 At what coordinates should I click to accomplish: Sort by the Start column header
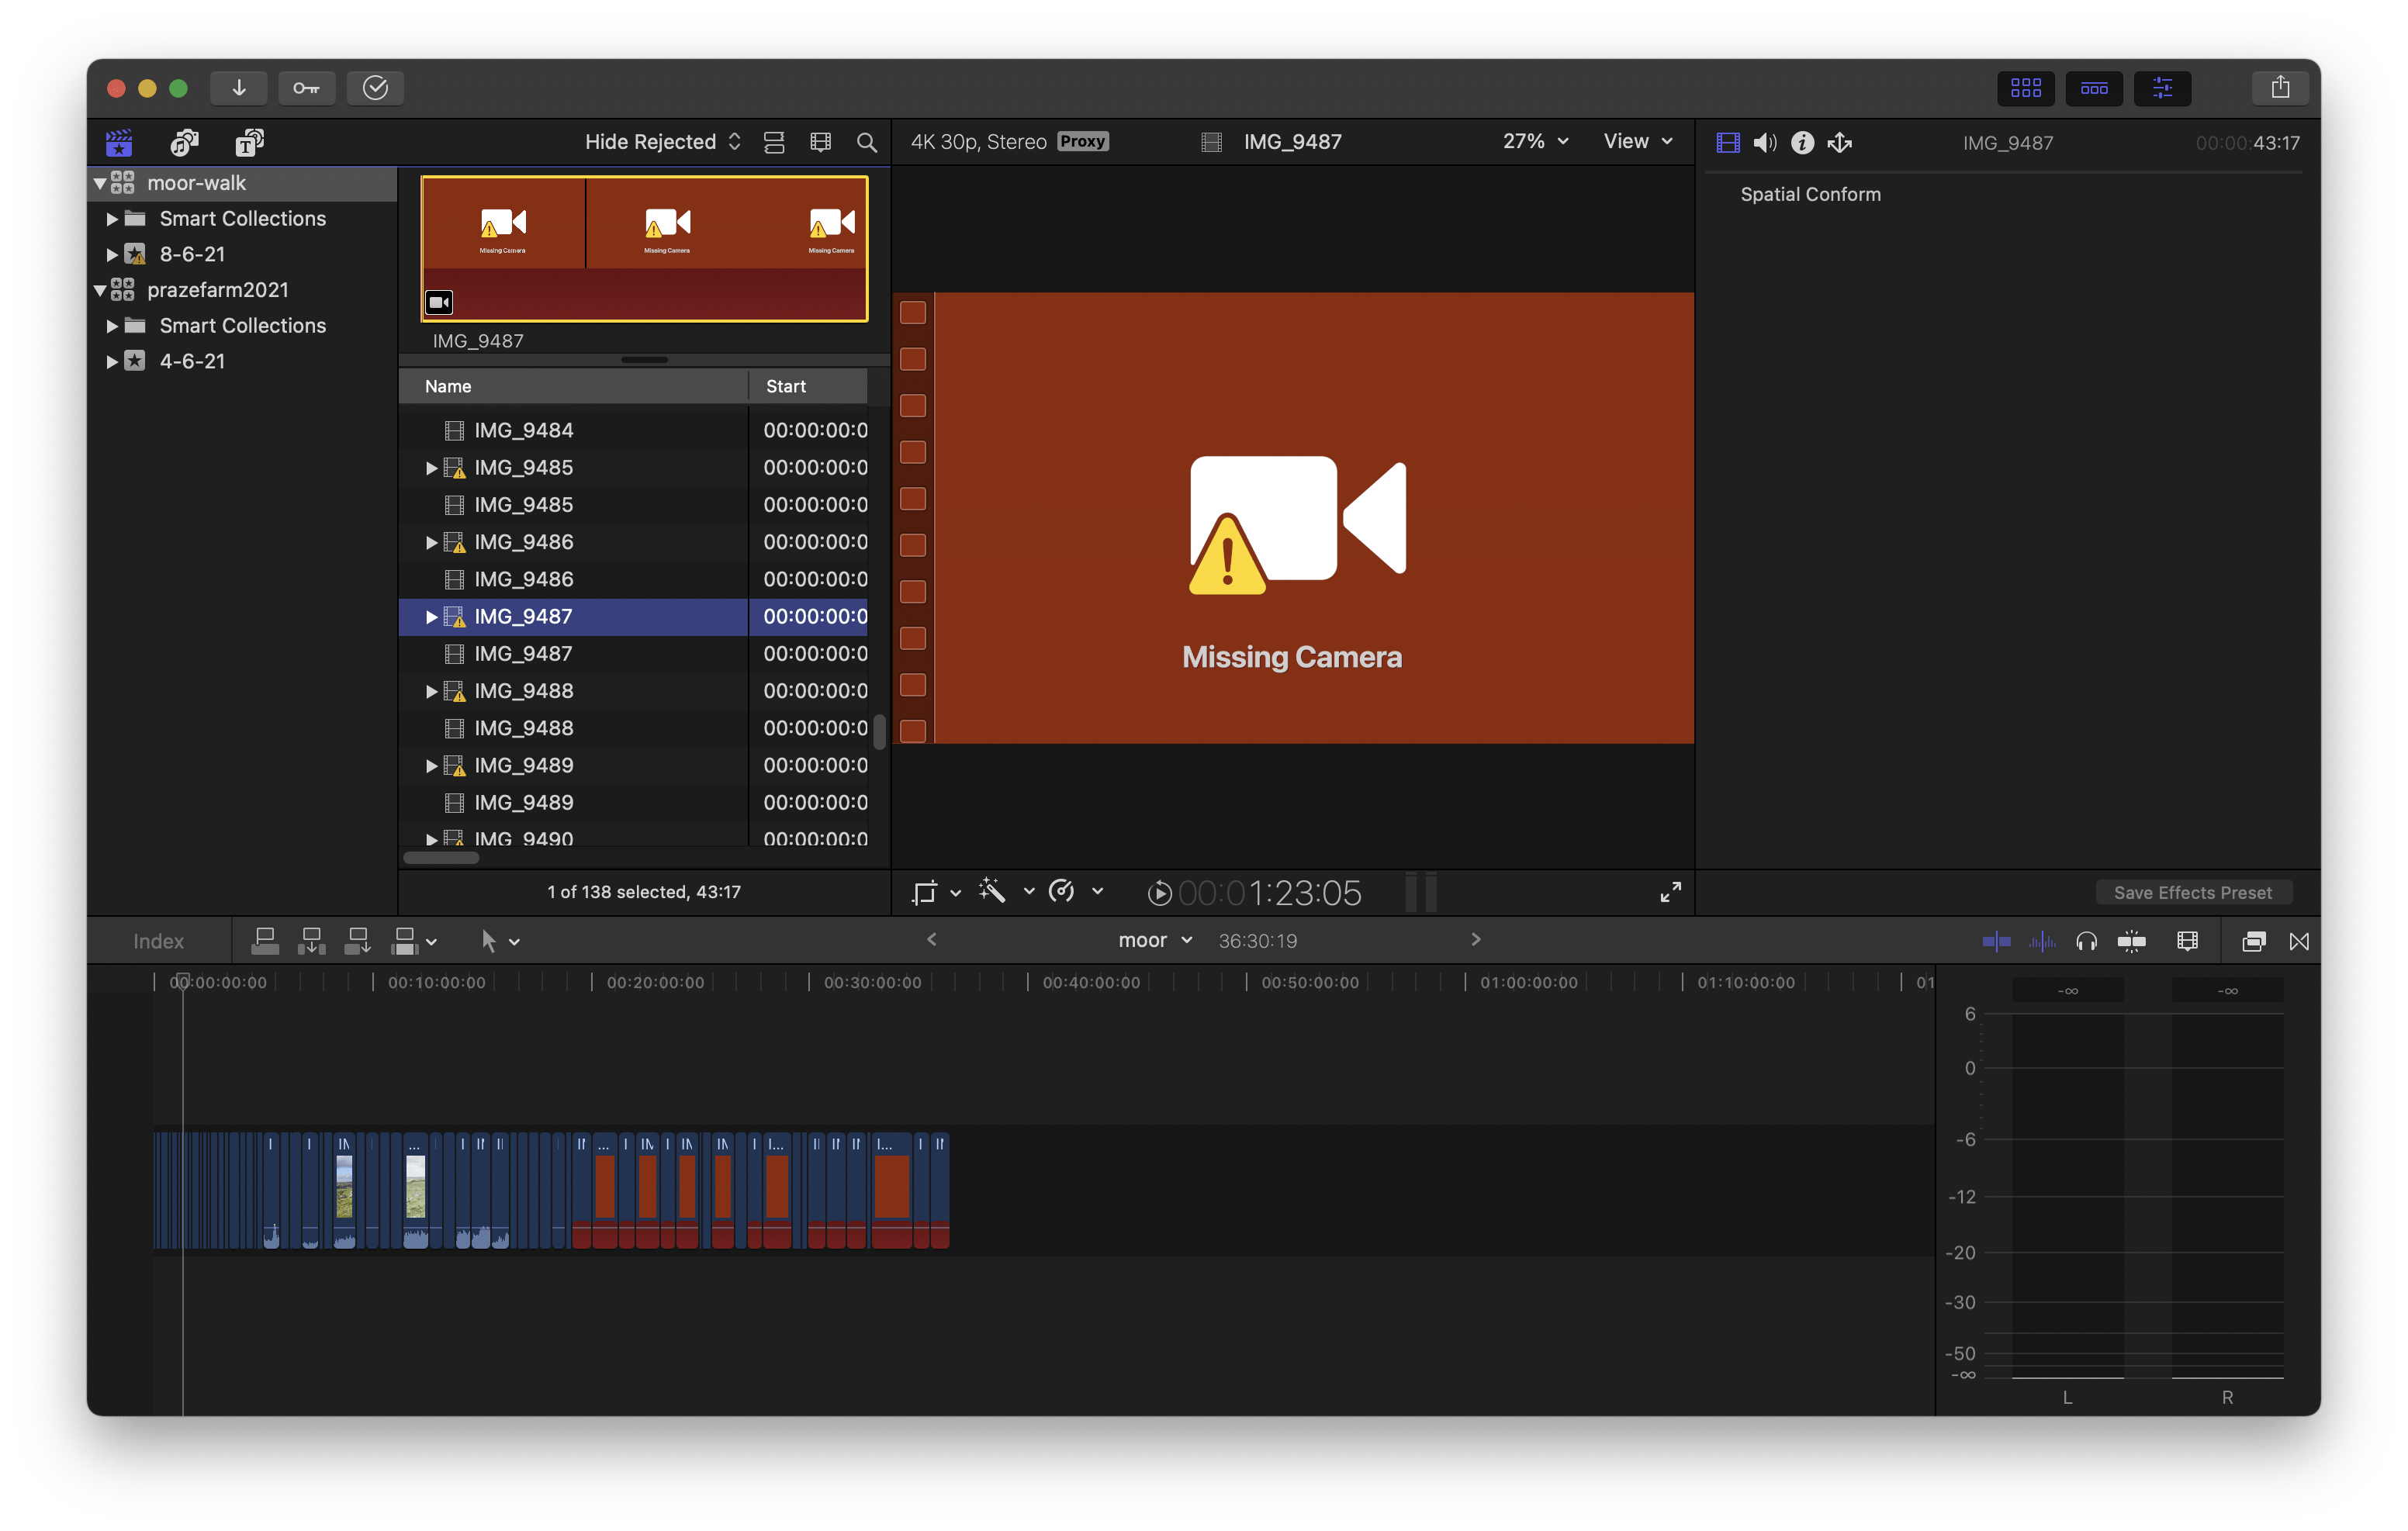coord(808,386)
